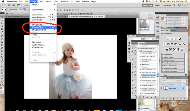Expand the Florabella Spring Set II folder
This screenshot has height=111, width=190.
coord(138,48)
